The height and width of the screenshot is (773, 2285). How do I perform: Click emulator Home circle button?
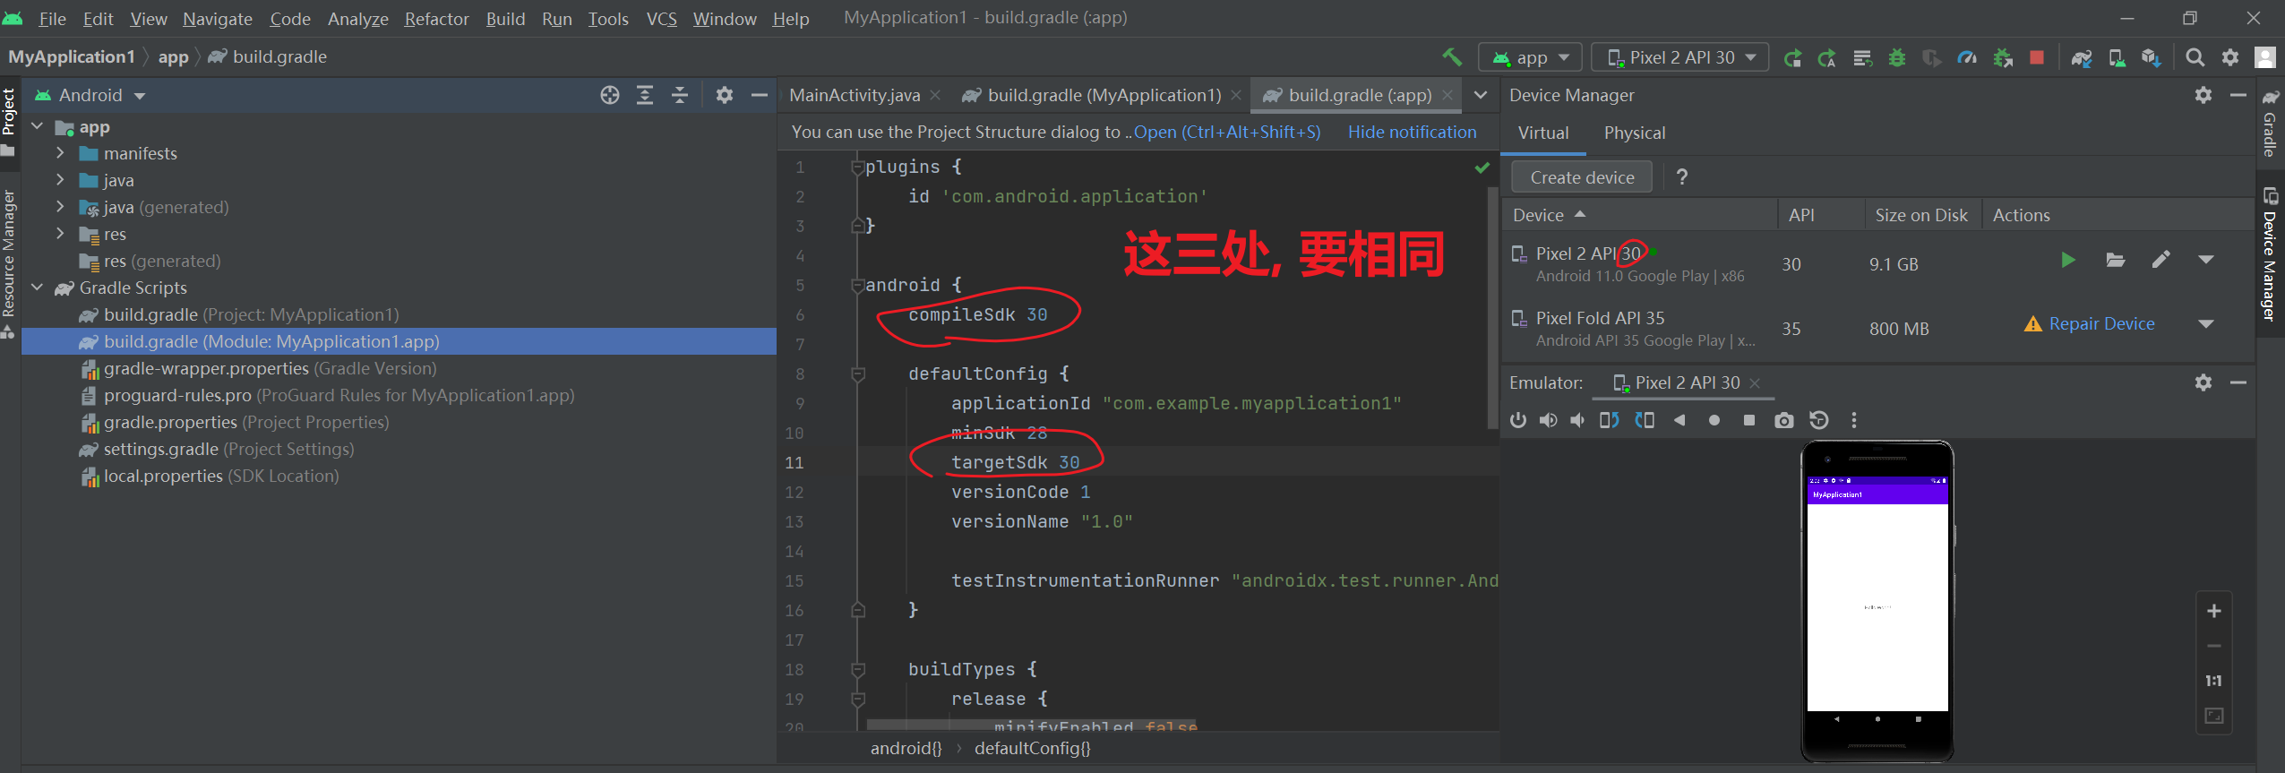tap(1714, 420)
